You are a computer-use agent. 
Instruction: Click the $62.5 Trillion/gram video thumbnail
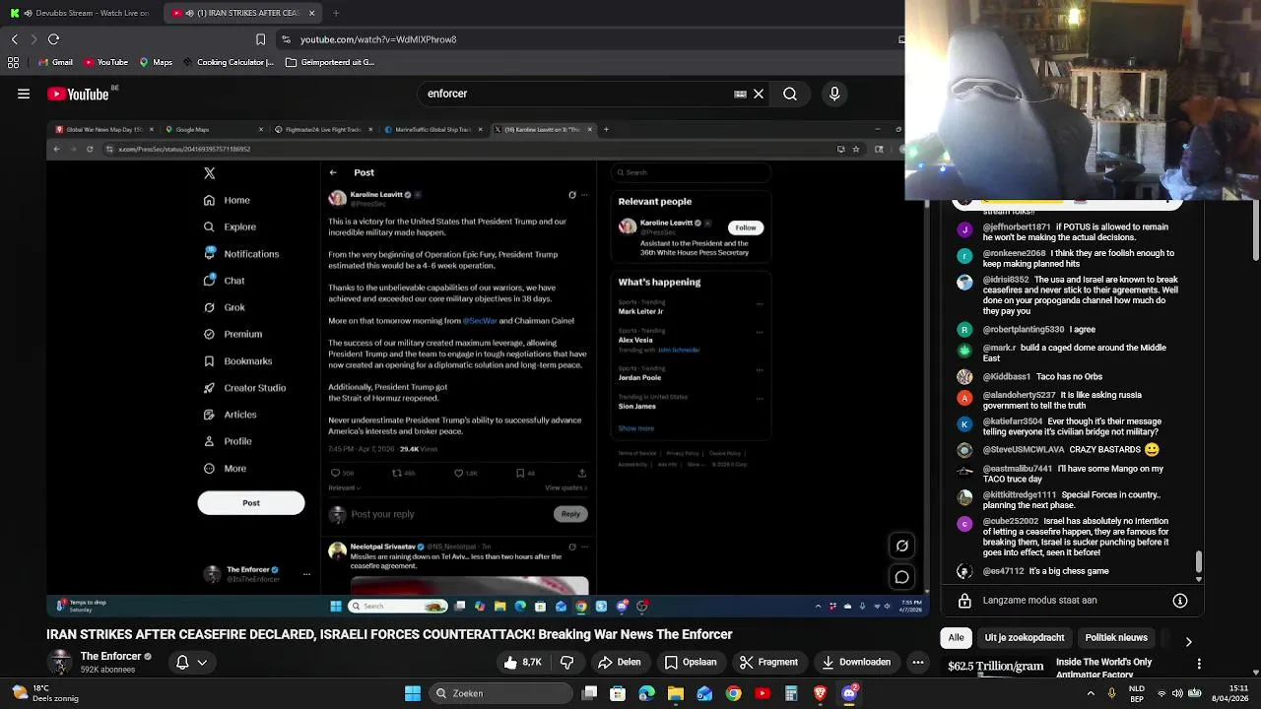(996, 667)
